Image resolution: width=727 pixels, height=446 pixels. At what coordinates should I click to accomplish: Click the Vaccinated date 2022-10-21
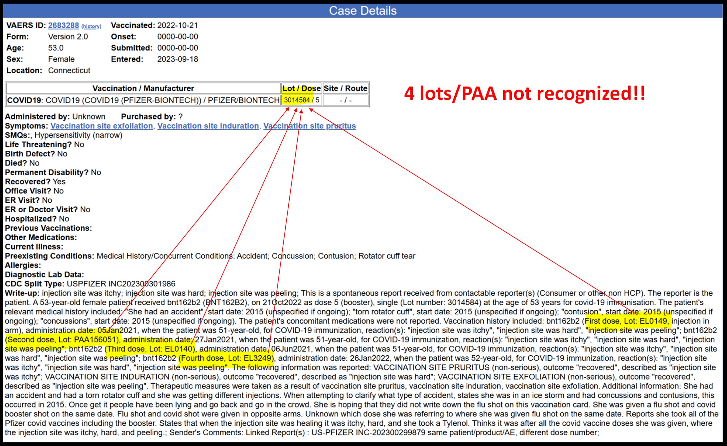(177, 26)
